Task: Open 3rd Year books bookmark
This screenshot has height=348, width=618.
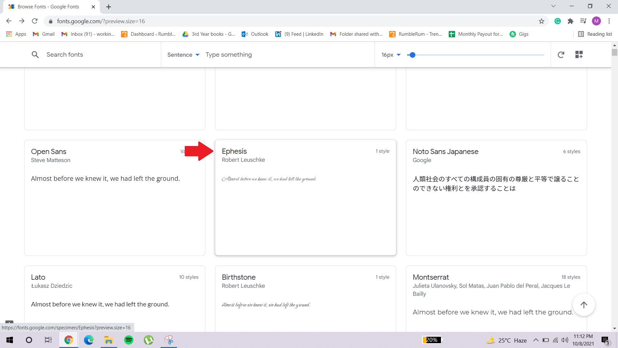Action: click(x=209, y=34)
